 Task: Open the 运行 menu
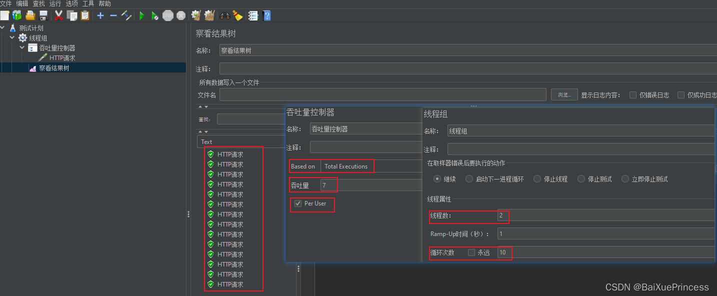click(x=55, y=3)
